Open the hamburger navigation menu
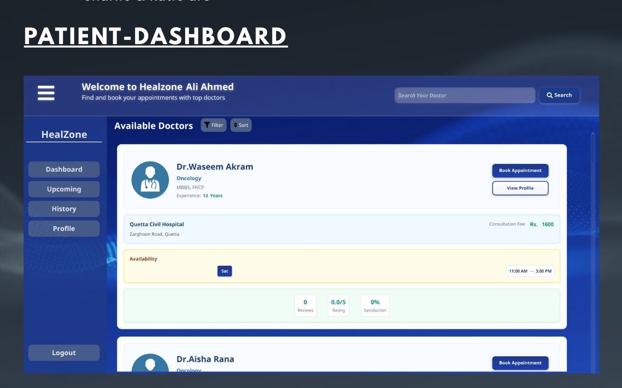Screen dimensions: 622x388 click(46, 93)
